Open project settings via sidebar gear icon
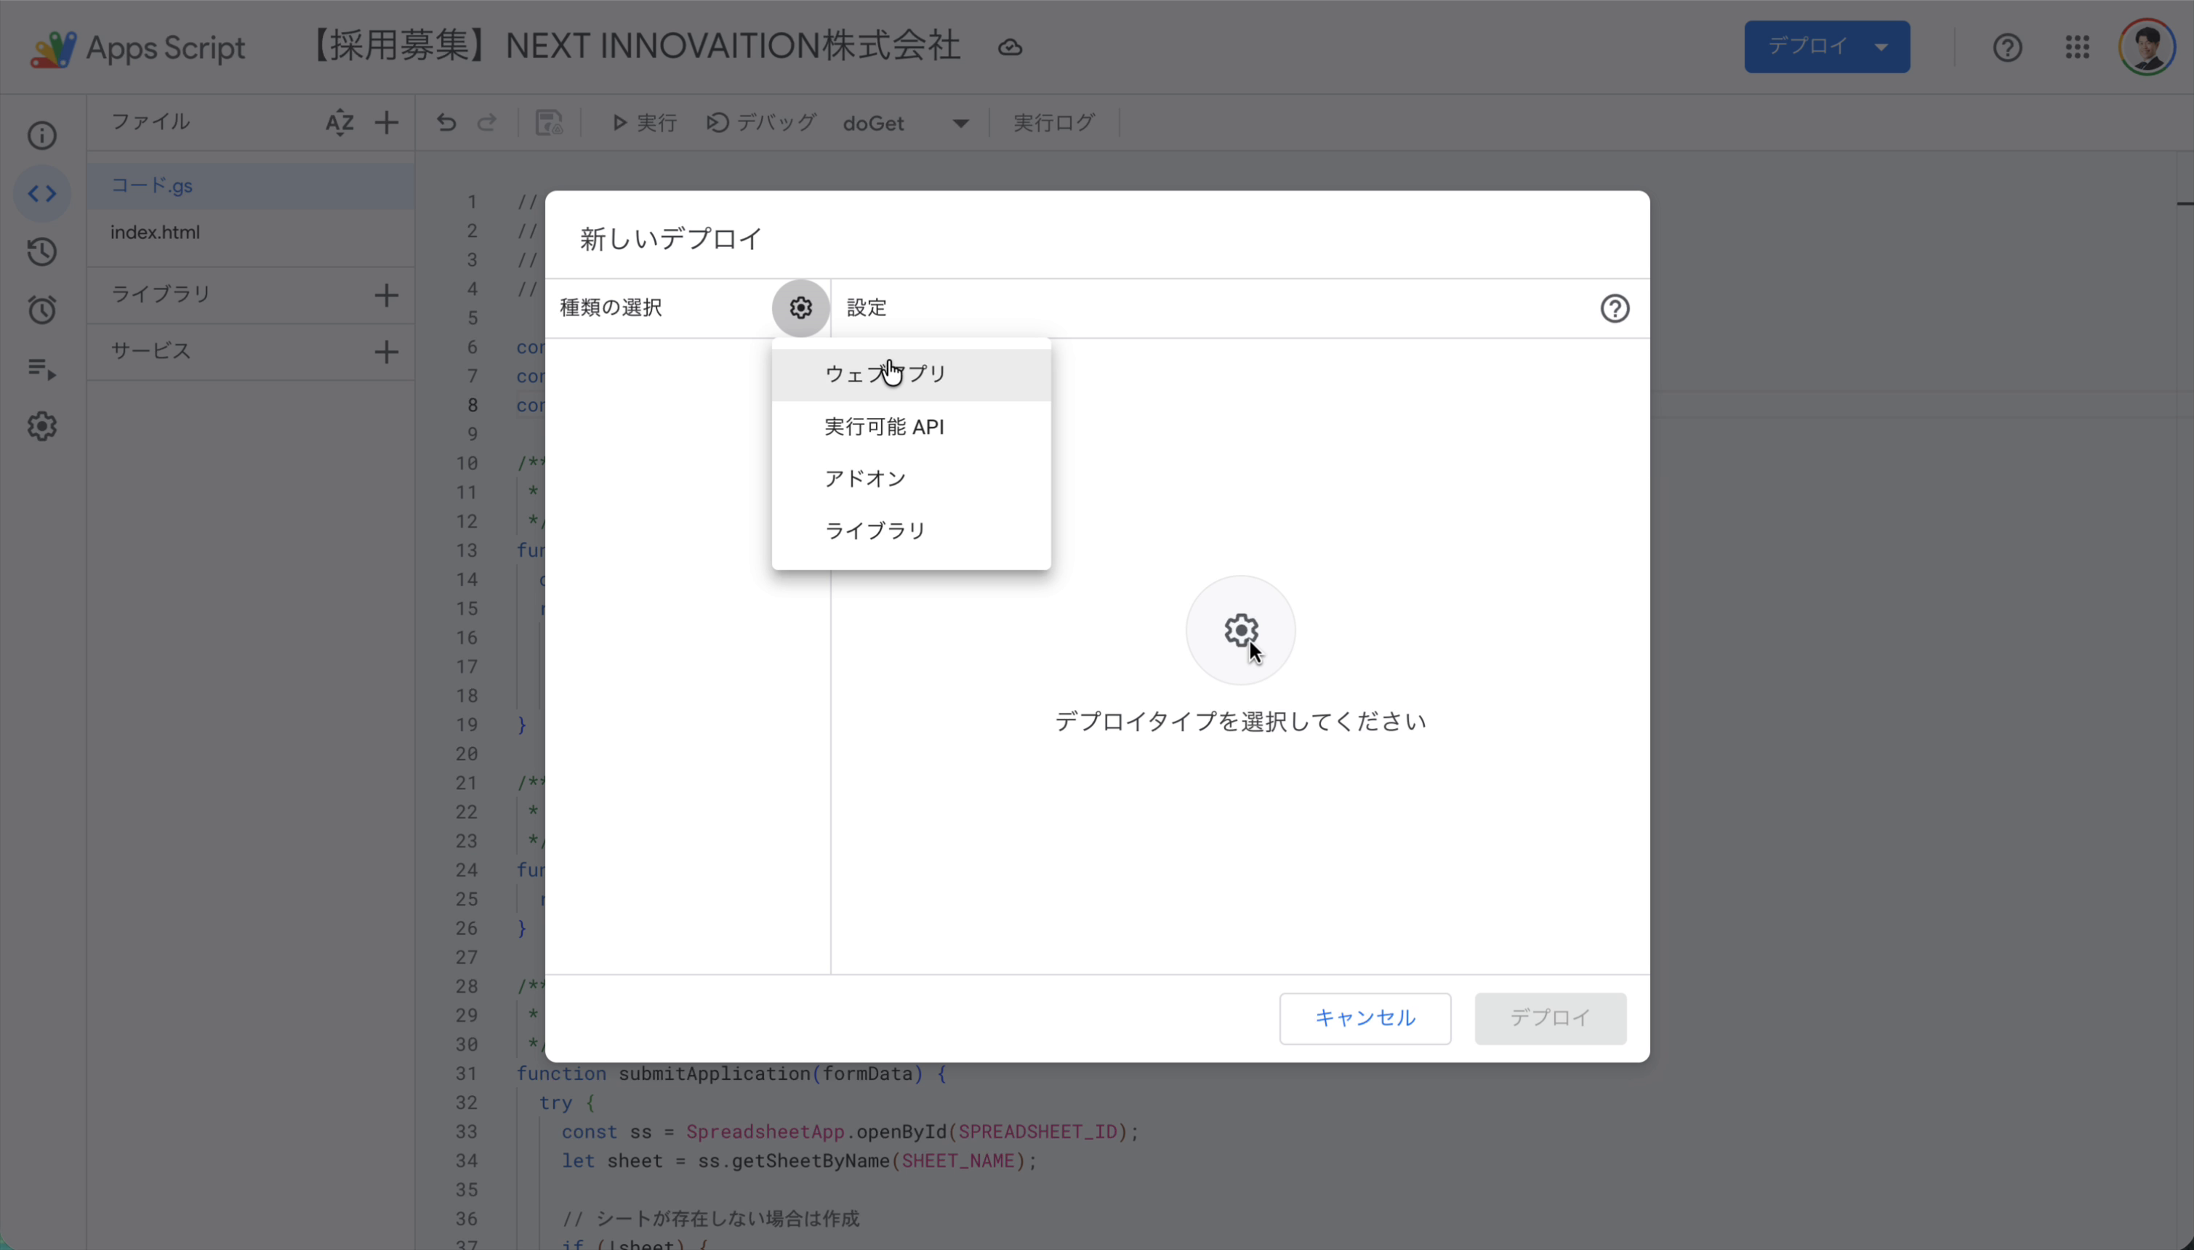 (x=41, y=427)
